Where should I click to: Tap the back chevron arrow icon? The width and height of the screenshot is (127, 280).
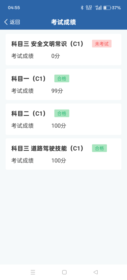pos(6,22)
